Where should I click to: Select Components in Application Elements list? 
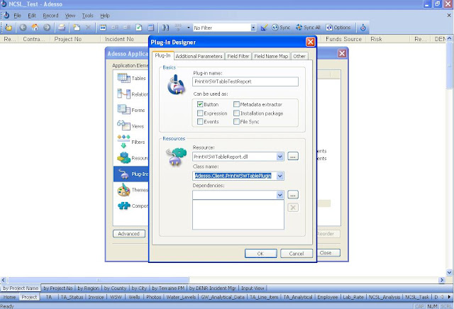131,206
